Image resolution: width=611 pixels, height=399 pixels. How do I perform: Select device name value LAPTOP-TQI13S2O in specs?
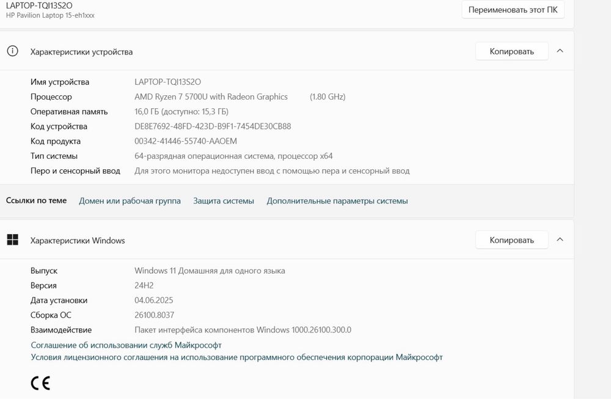[x=167, y=82]
